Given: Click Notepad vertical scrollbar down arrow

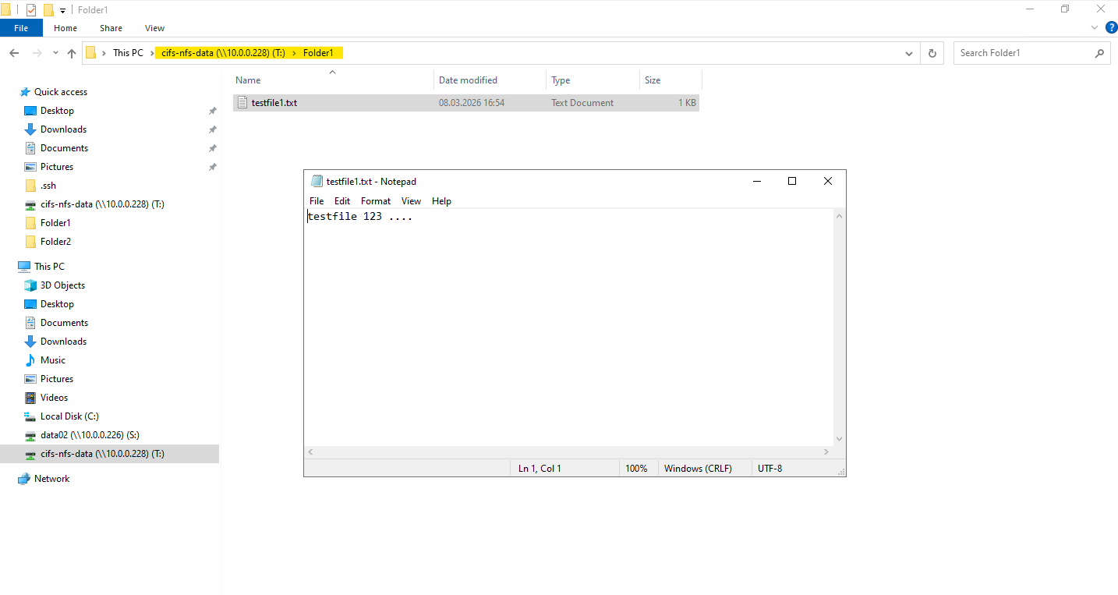Looking at the screenshot, I should point(840,439).
